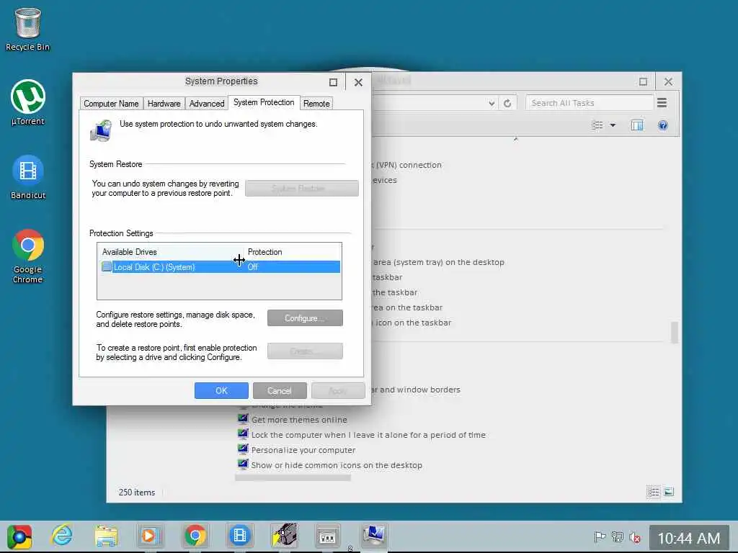The height and width of the screenshot is (553, 738).
Task: Open Recycle Bin on desktop
Action: point(28,28)
